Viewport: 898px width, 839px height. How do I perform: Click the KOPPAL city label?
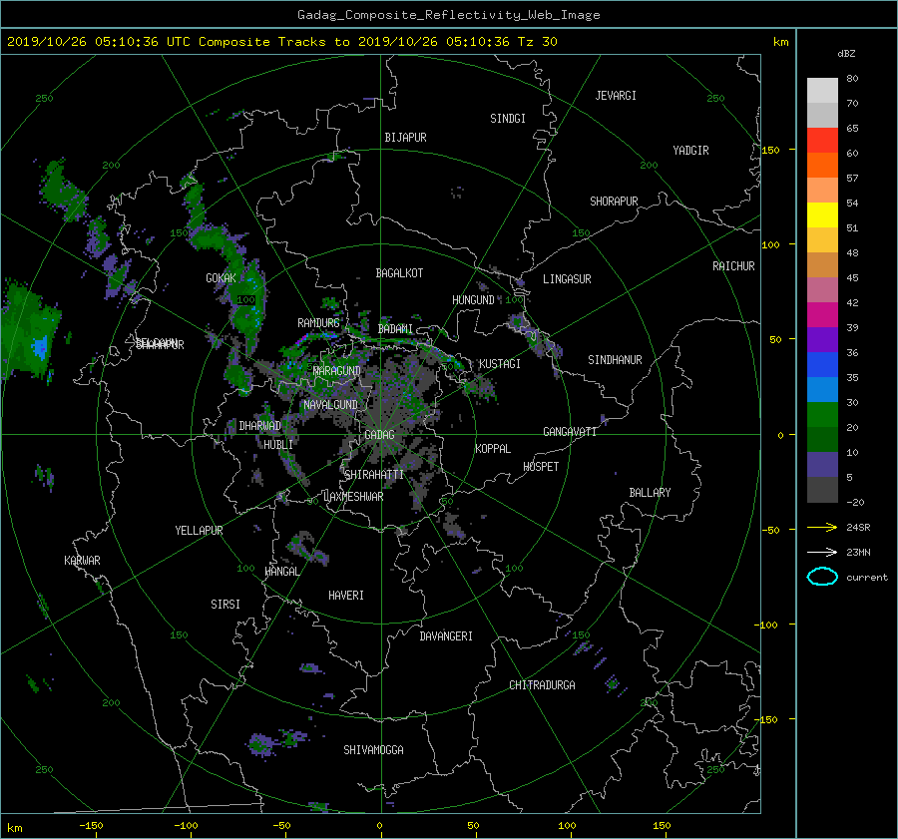tap(493, 449)
